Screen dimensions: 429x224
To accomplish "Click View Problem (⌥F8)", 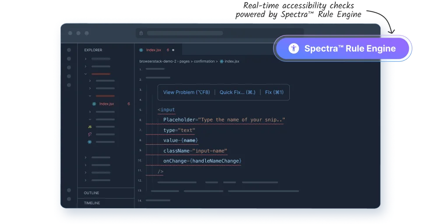I will coord(186,92).
